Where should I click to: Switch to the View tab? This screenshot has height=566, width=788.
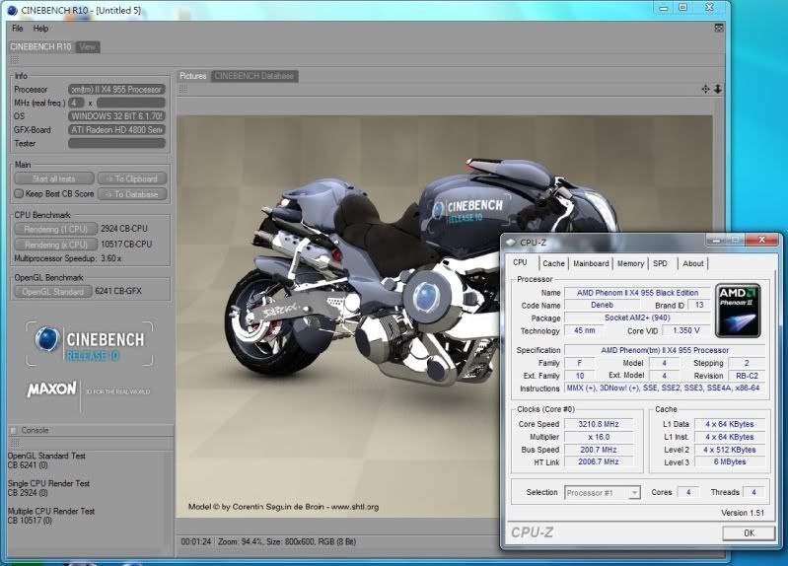coord(88,46)
